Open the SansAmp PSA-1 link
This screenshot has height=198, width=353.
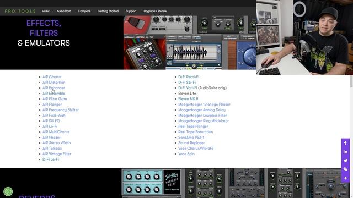click(191, 137)
